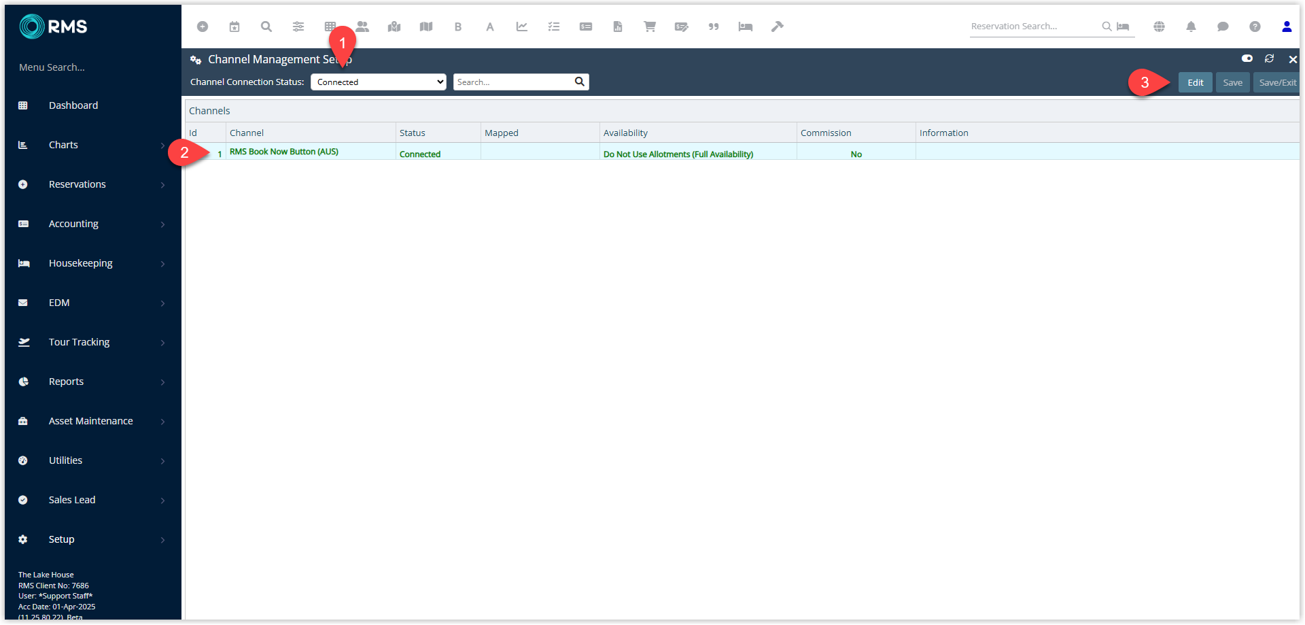Click the Save/Exit button
1305x625 pixels.
click(x=1277, y=82)
